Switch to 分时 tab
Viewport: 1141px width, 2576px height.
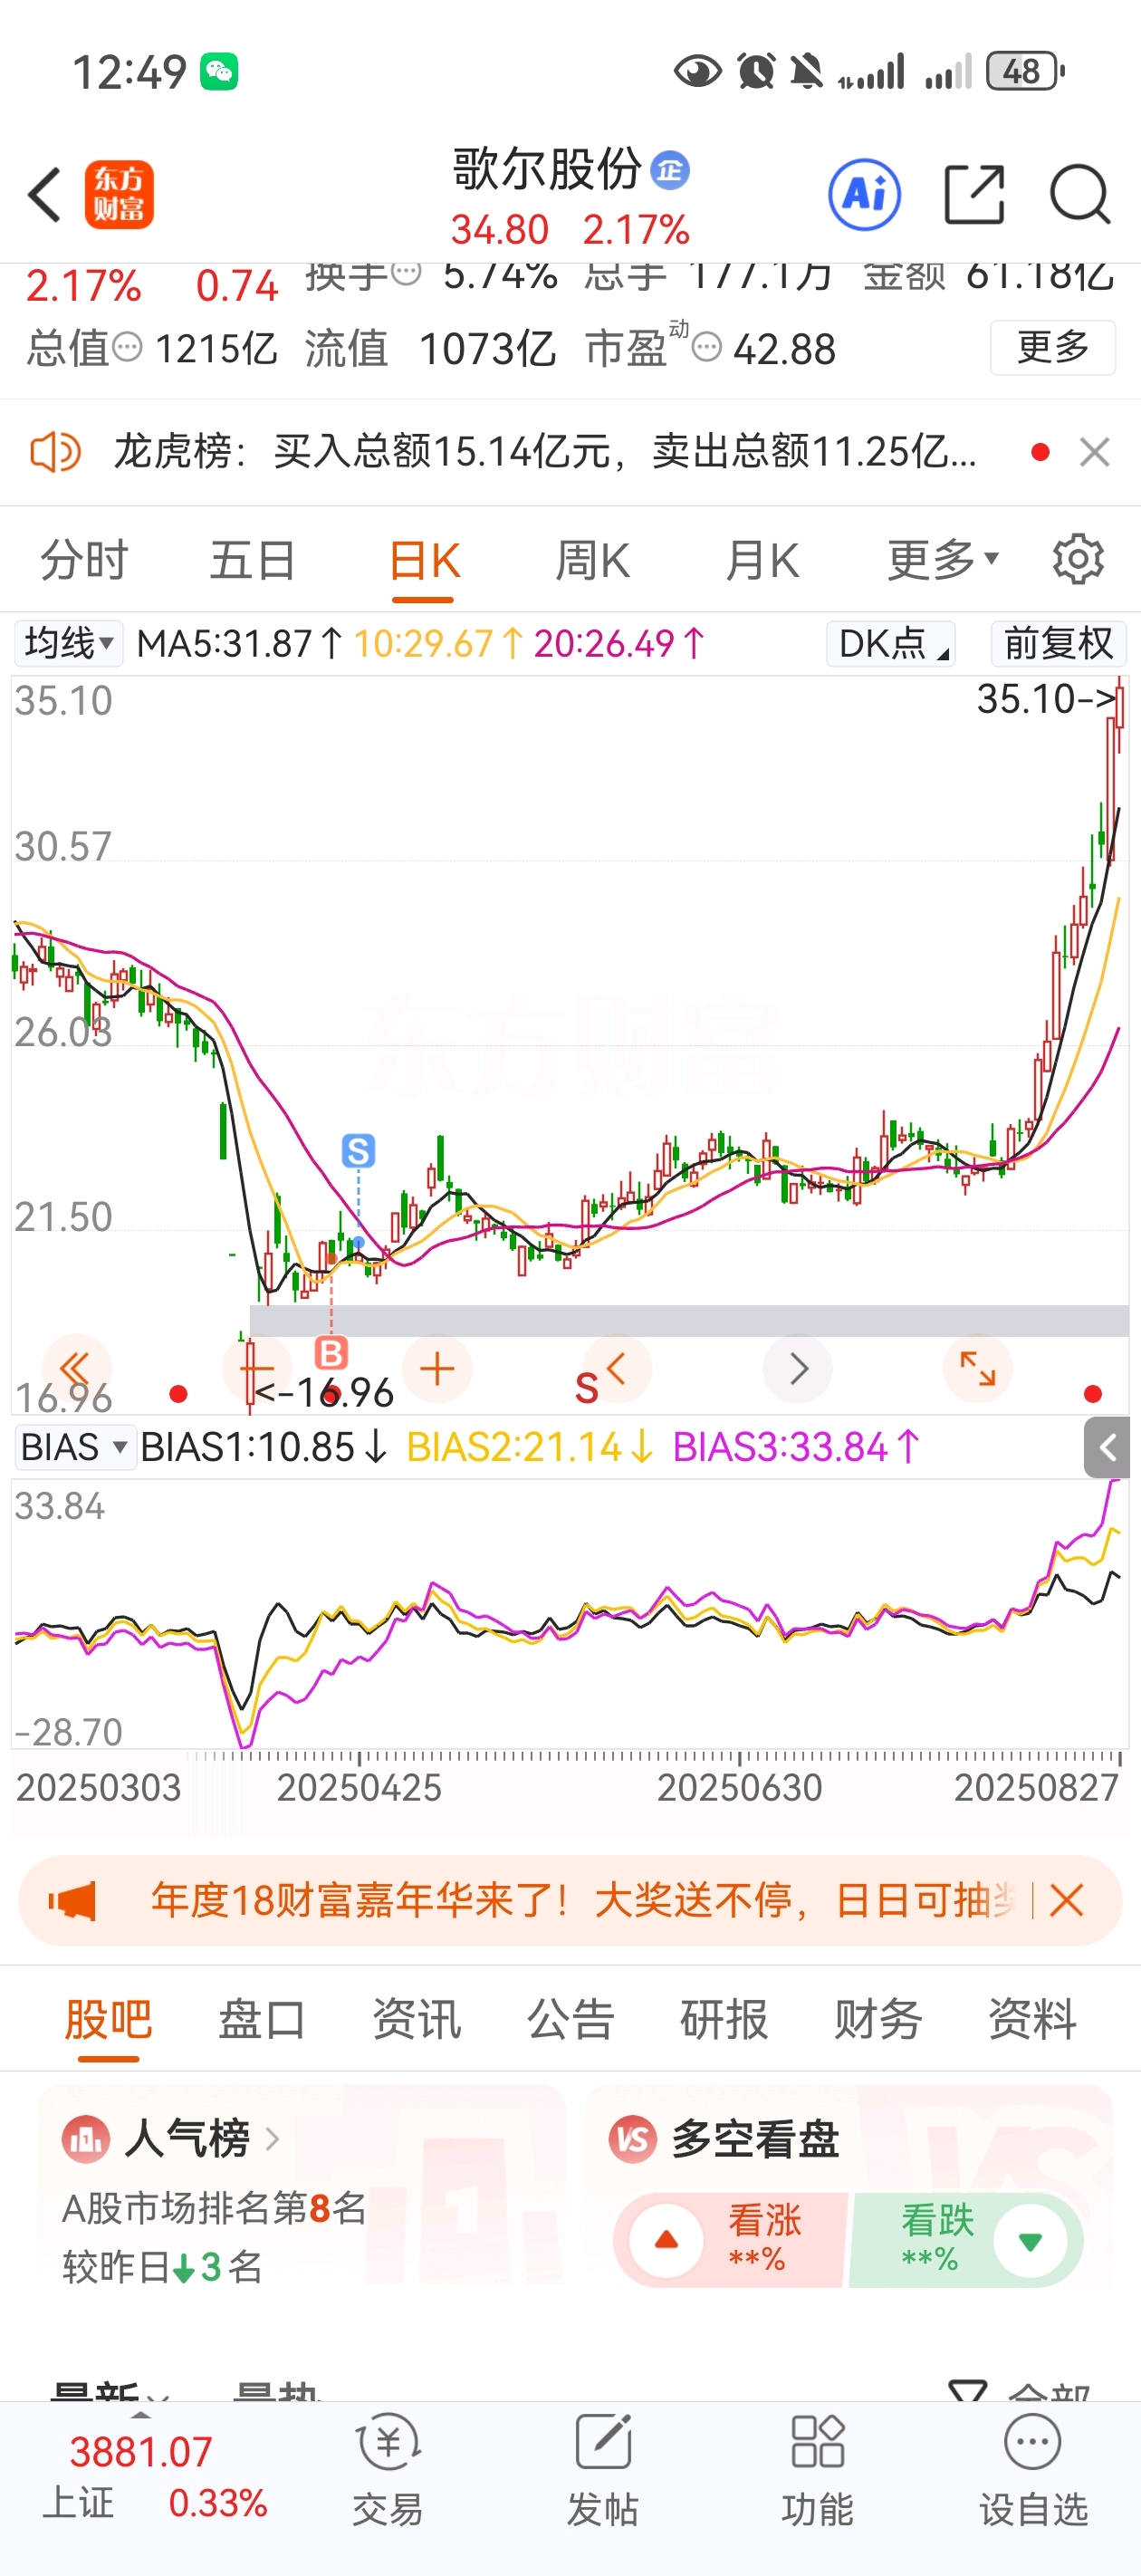[x=84, y=559]
